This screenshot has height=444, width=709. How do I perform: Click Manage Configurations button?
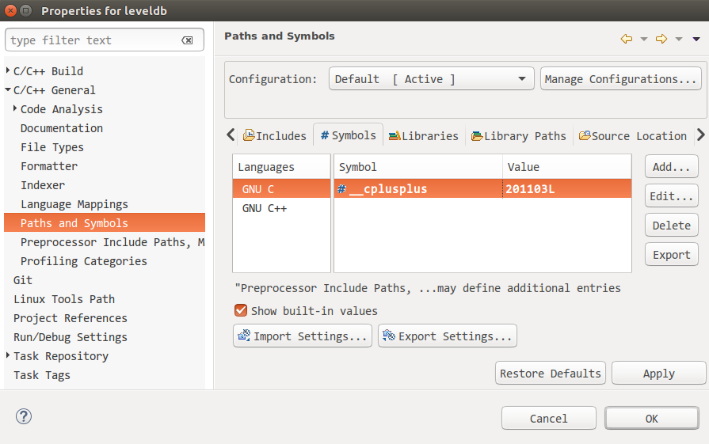[x=621, y=79]
